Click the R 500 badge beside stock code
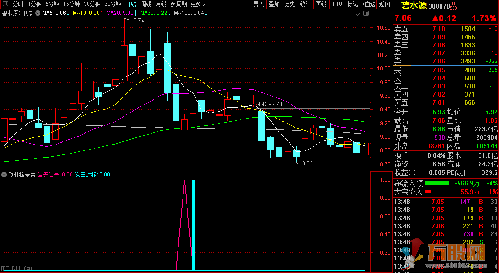The width and height of the screenshot is (499, 273). click(454, 6)
